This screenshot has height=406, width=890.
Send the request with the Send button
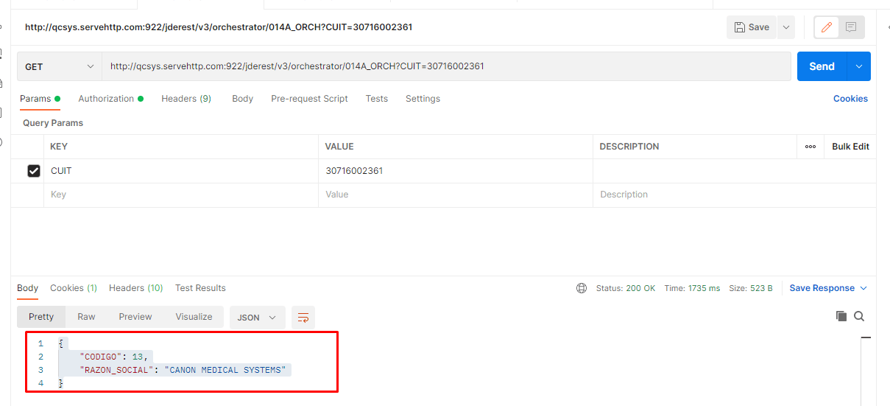click(x=822, y=66)
